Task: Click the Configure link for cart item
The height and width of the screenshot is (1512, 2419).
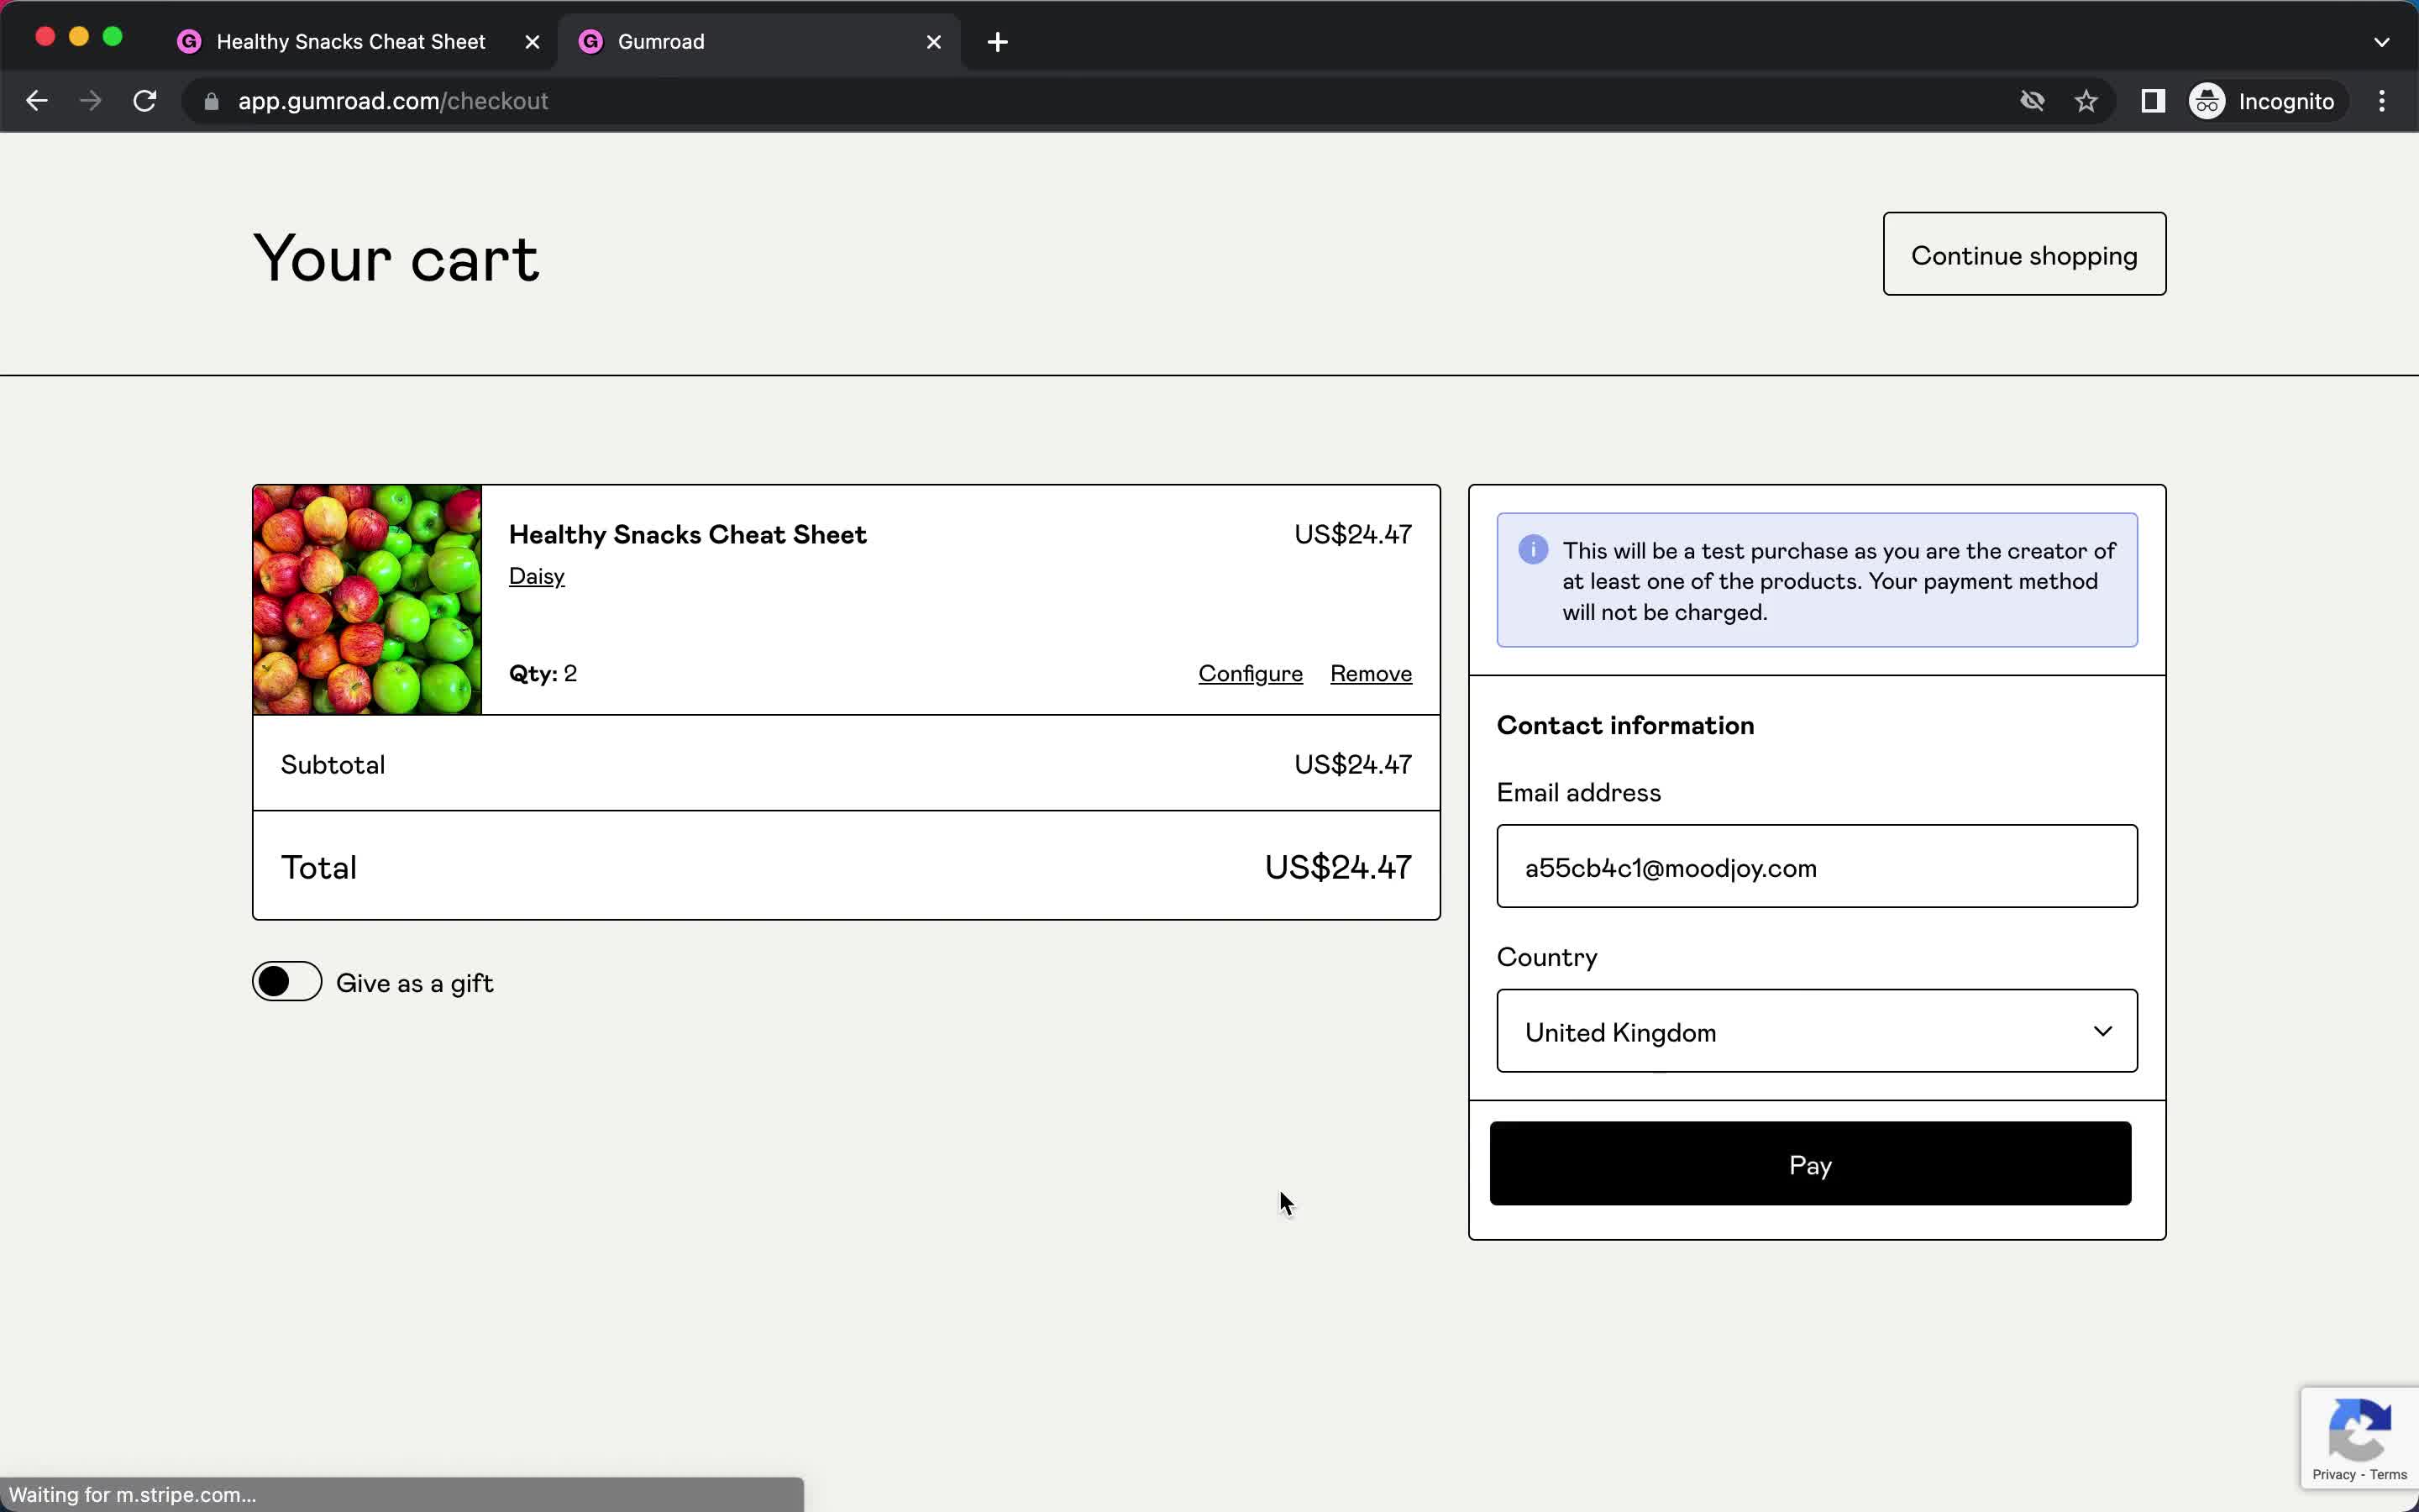Action: coord(1251,672)
